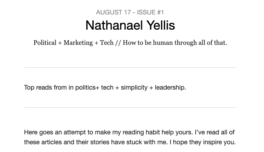
Task: Click the word Tech in the tagline
Action: [x=107, y=43]
